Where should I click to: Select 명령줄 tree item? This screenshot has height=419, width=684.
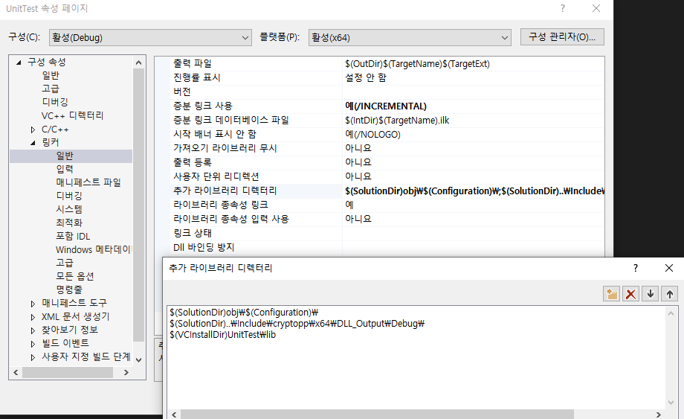click(x=69, y=290)
